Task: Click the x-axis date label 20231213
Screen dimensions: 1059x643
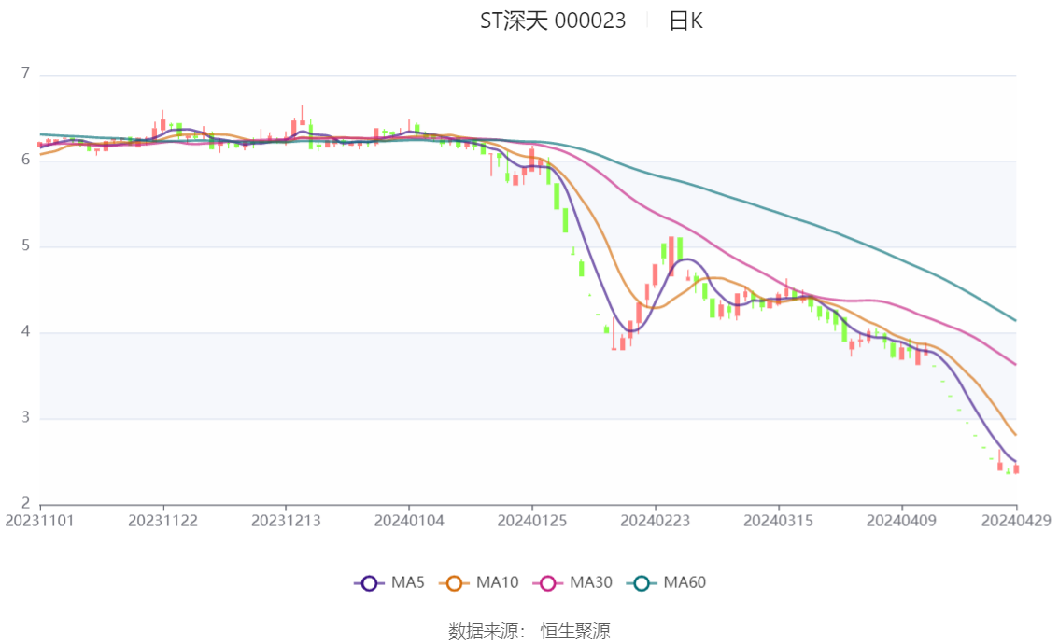Action: coord(286,522)
